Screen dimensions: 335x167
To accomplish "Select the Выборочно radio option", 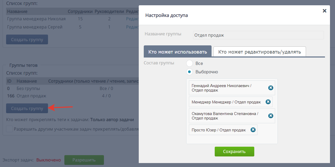I will point(189,72).
